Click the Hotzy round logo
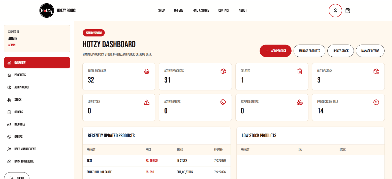Viewport: 392px width, 179px height. 47,11
